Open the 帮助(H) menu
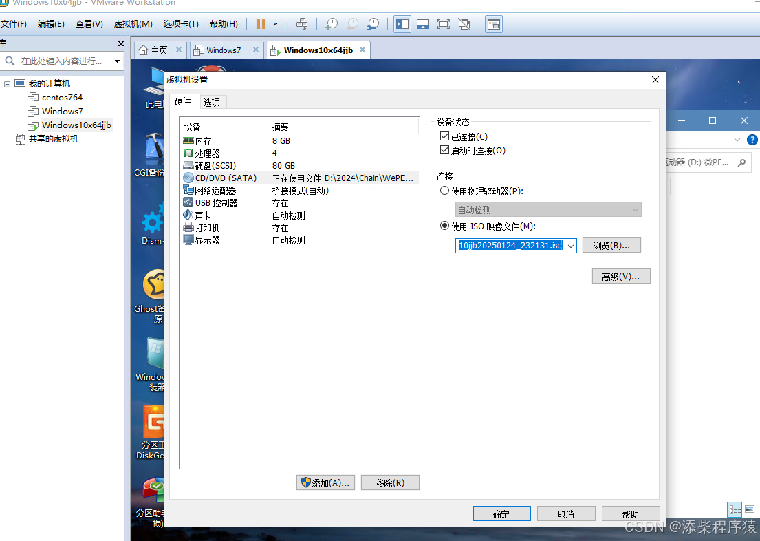 coord(224,24)
